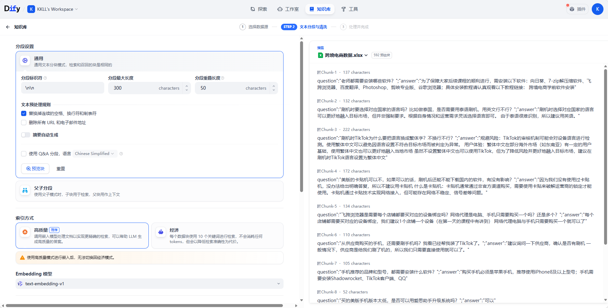Screen dimensions: 608x308
Task: Click the bottom horizontal scrollbar
Action: pos(144,305)
